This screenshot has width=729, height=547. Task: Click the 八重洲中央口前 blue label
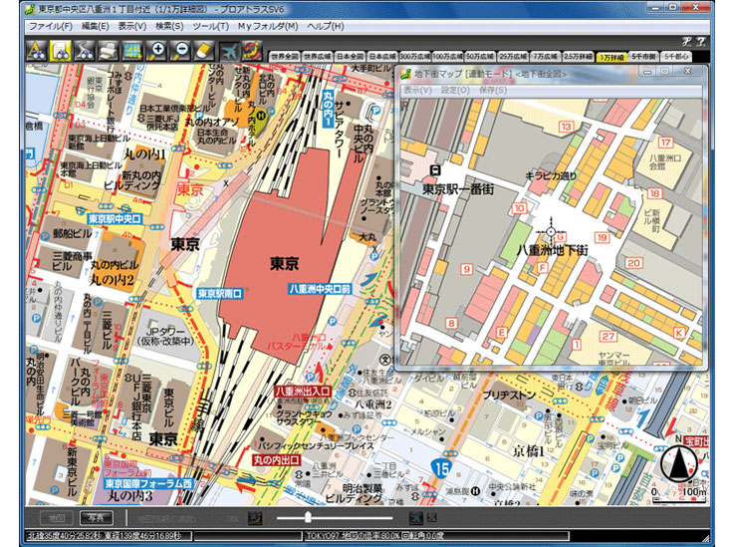tap(320, 289)
